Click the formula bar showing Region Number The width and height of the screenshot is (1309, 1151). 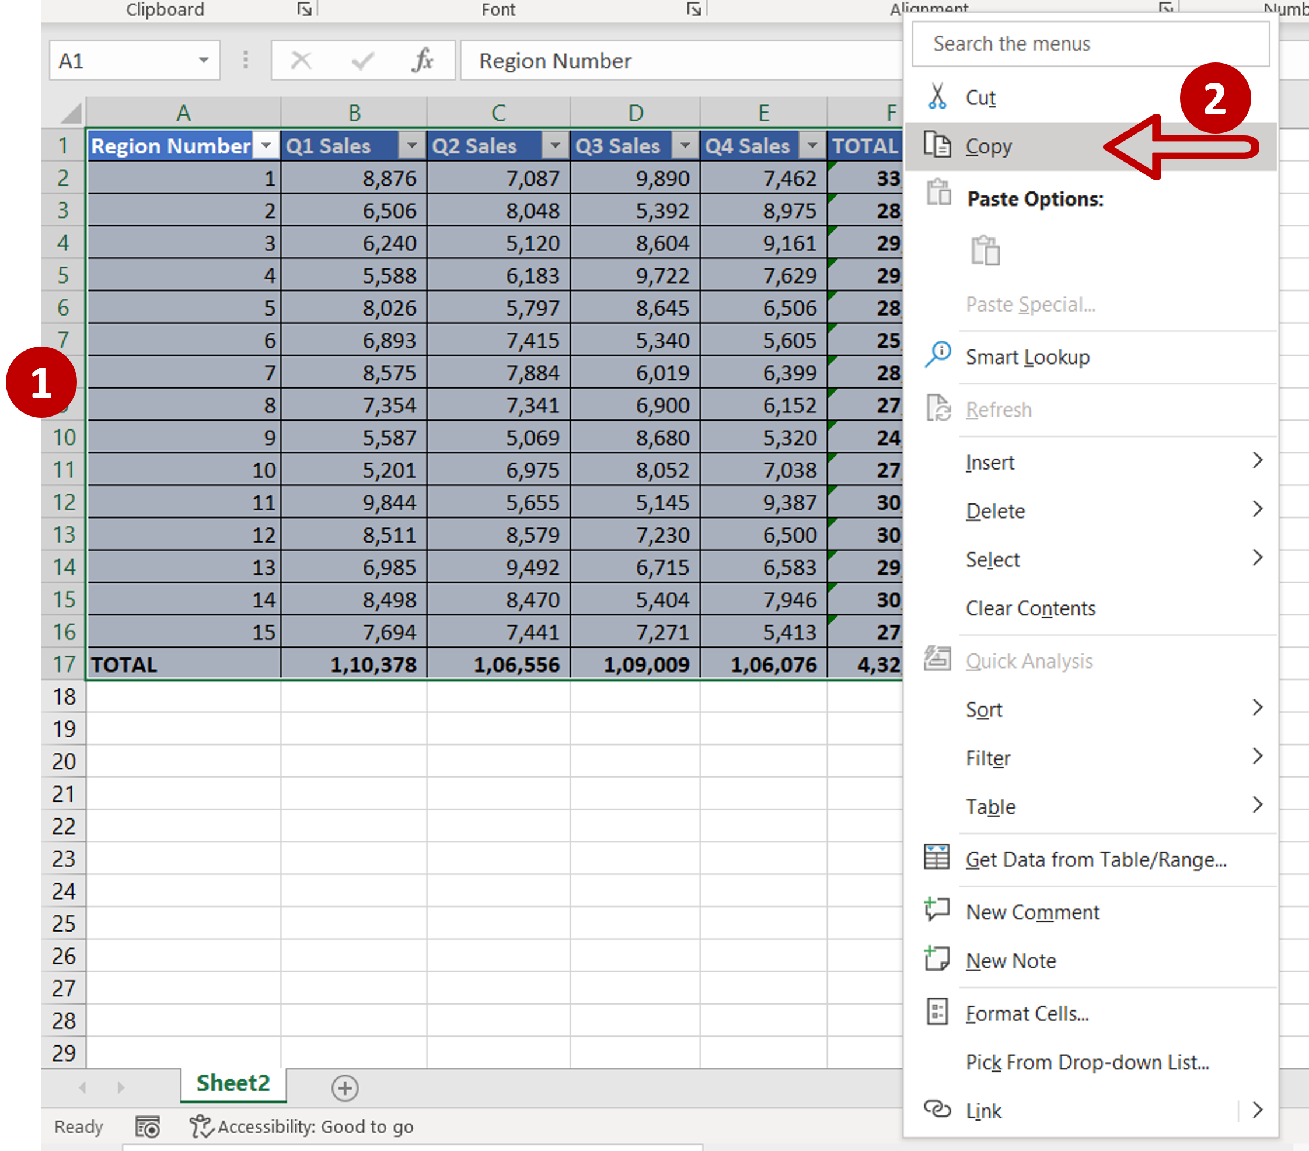(680, 61)
